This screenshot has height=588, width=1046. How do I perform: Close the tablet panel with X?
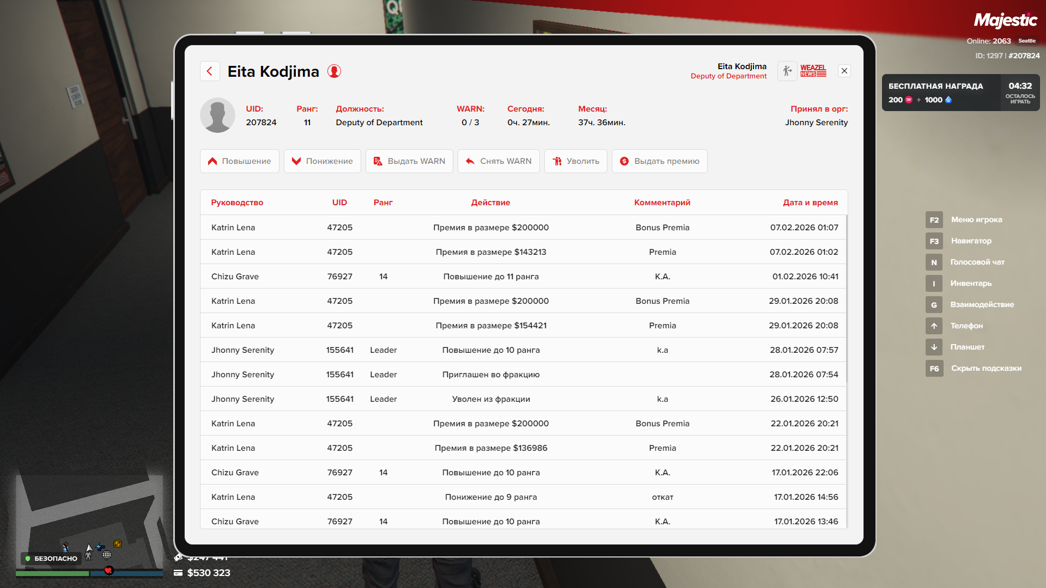coord(844,71)
